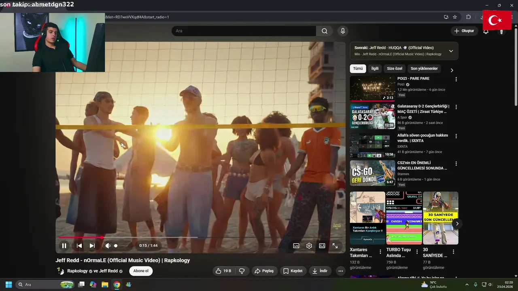Select the Son yüklenenler filter chip
This screenshot has width=518, height=291.
pos(424,69)
